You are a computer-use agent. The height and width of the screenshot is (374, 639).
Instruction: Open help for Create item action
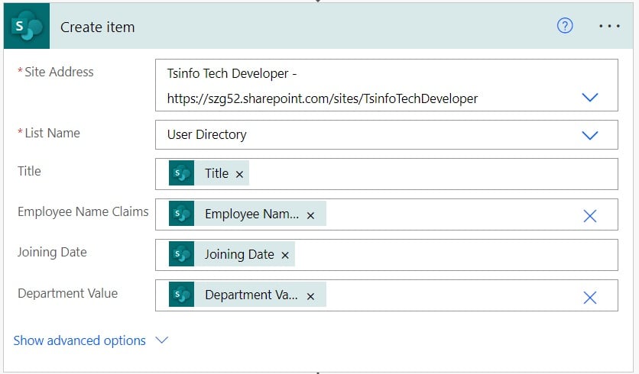[x=565, y=26]
